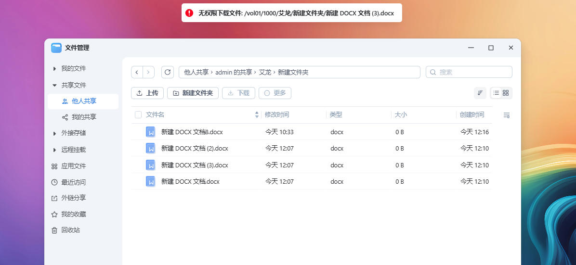The image size is (576, 265).
Task: Select 我的共享 in the sidebar
Action: tap(84, 117)
